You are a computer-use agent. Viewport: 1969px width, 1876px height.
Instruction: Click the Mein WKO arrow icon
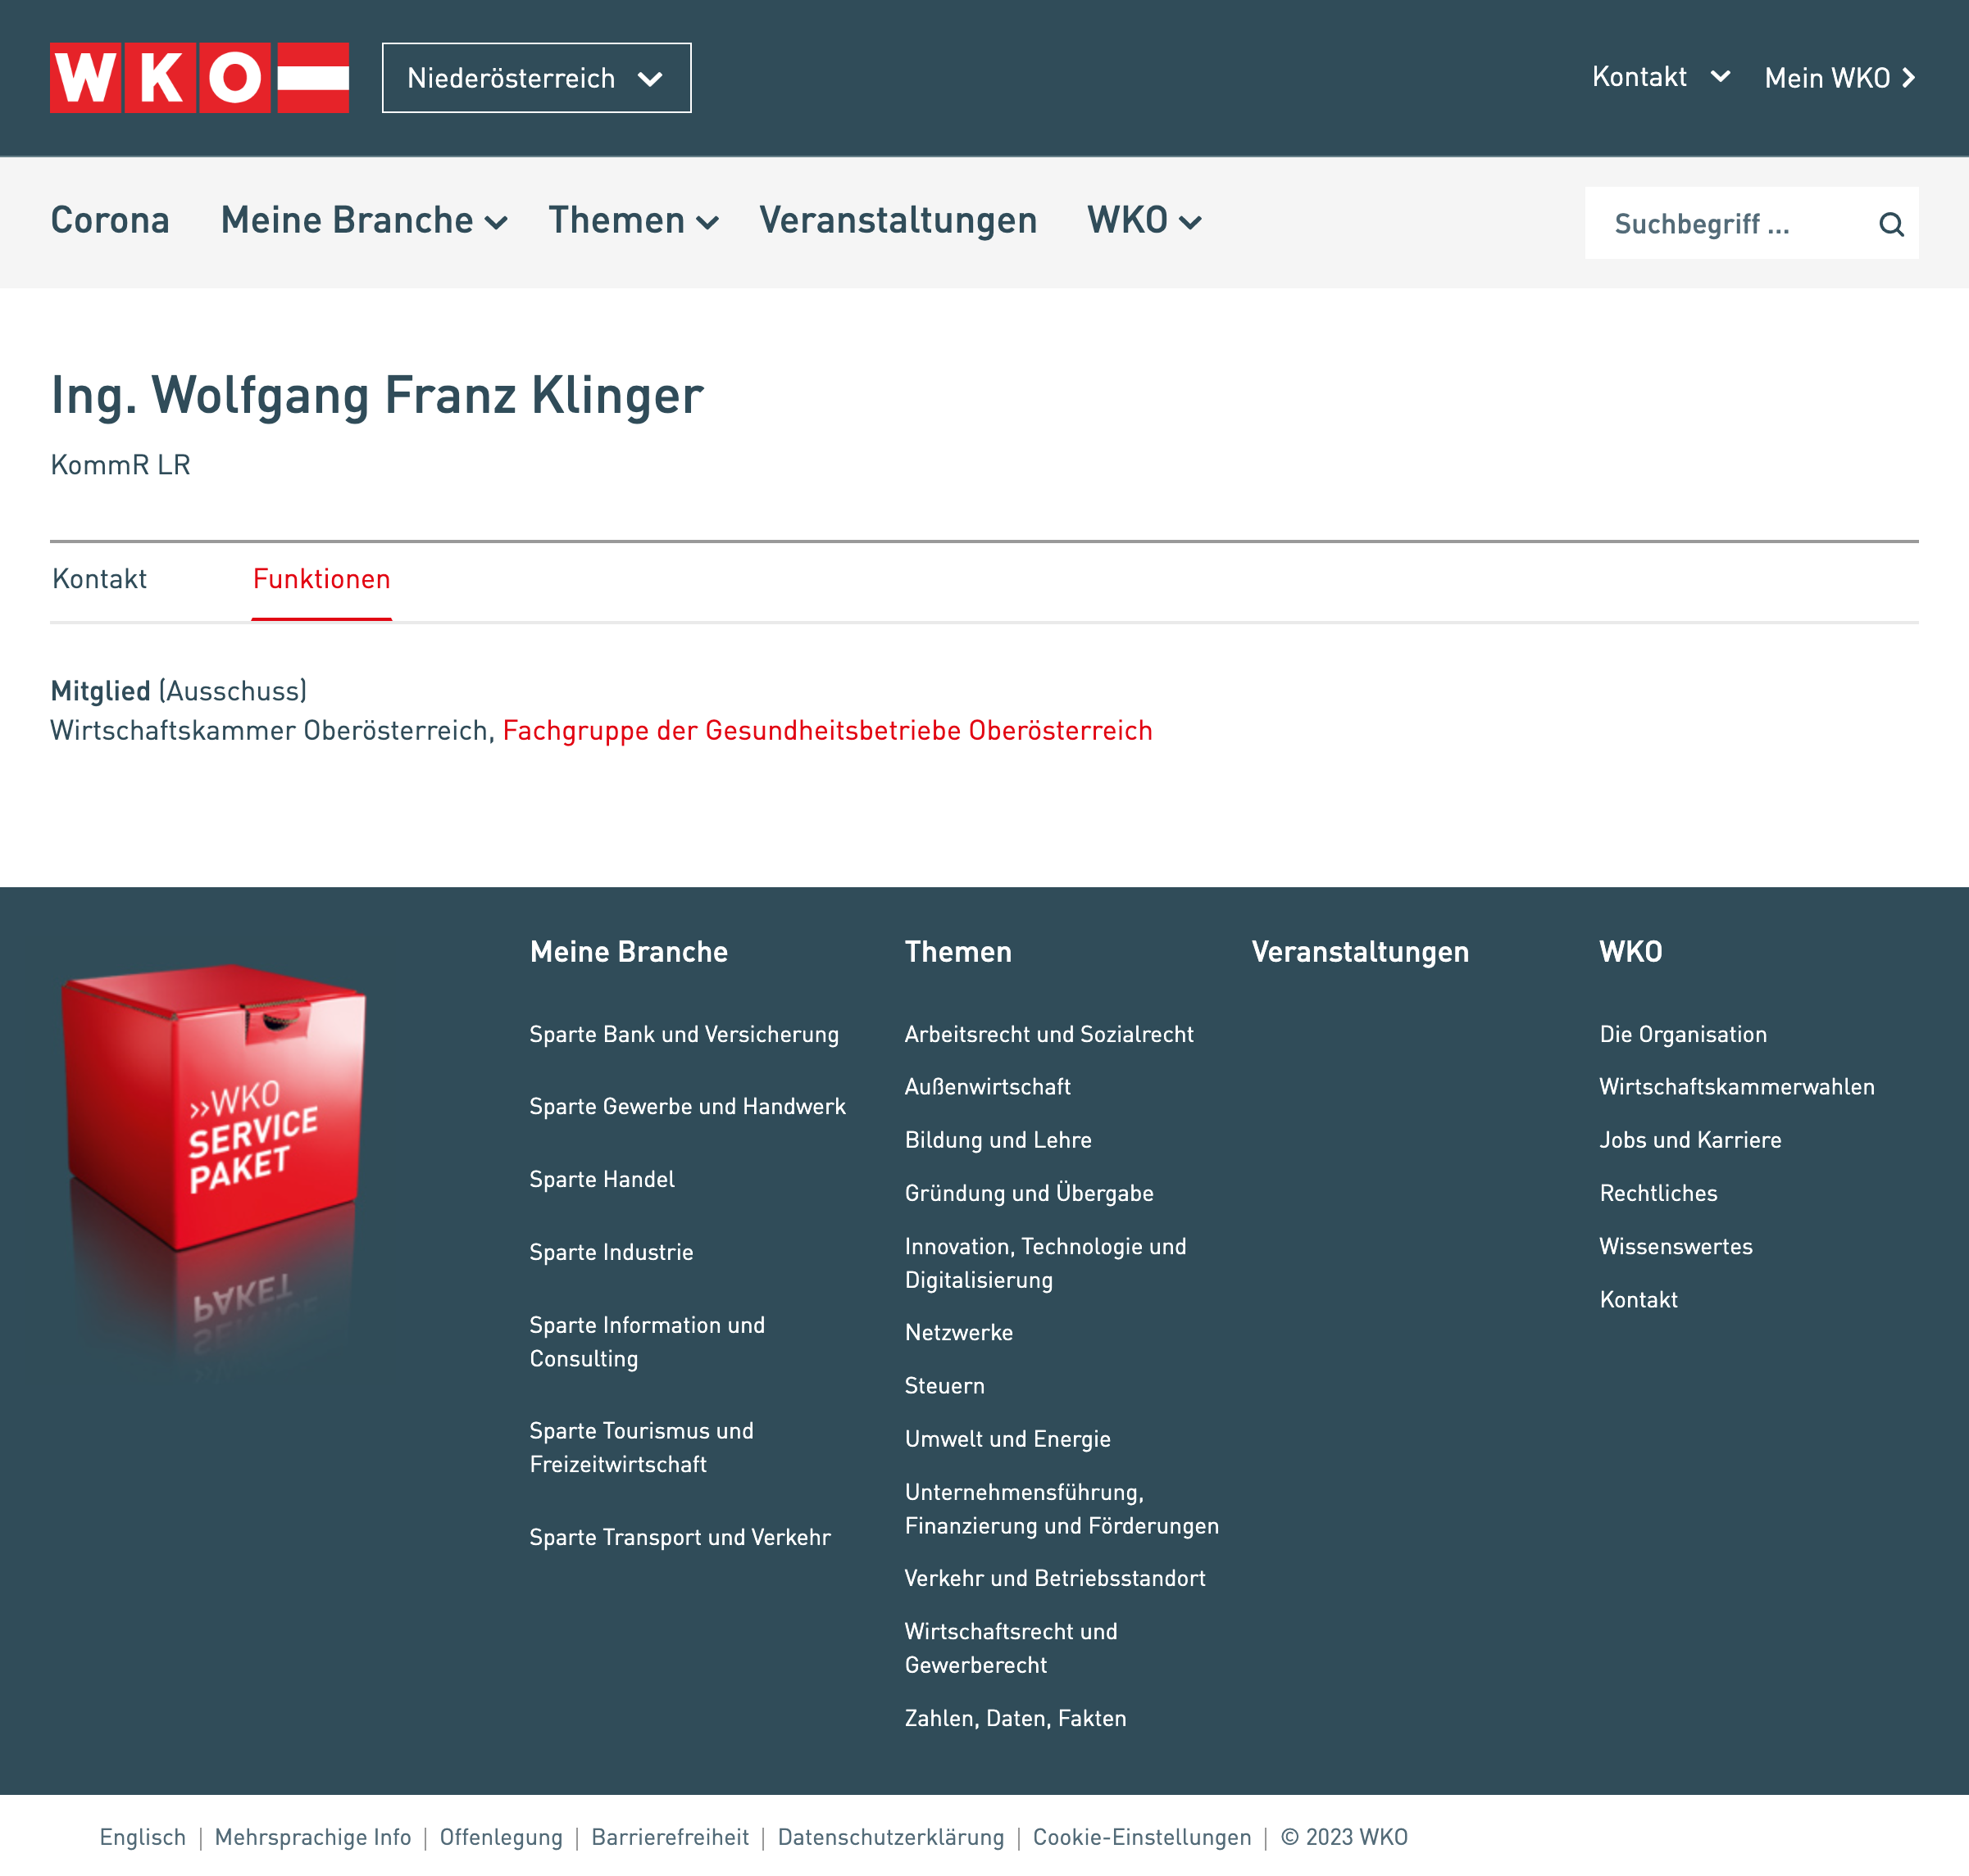[x=1908, y=78]
